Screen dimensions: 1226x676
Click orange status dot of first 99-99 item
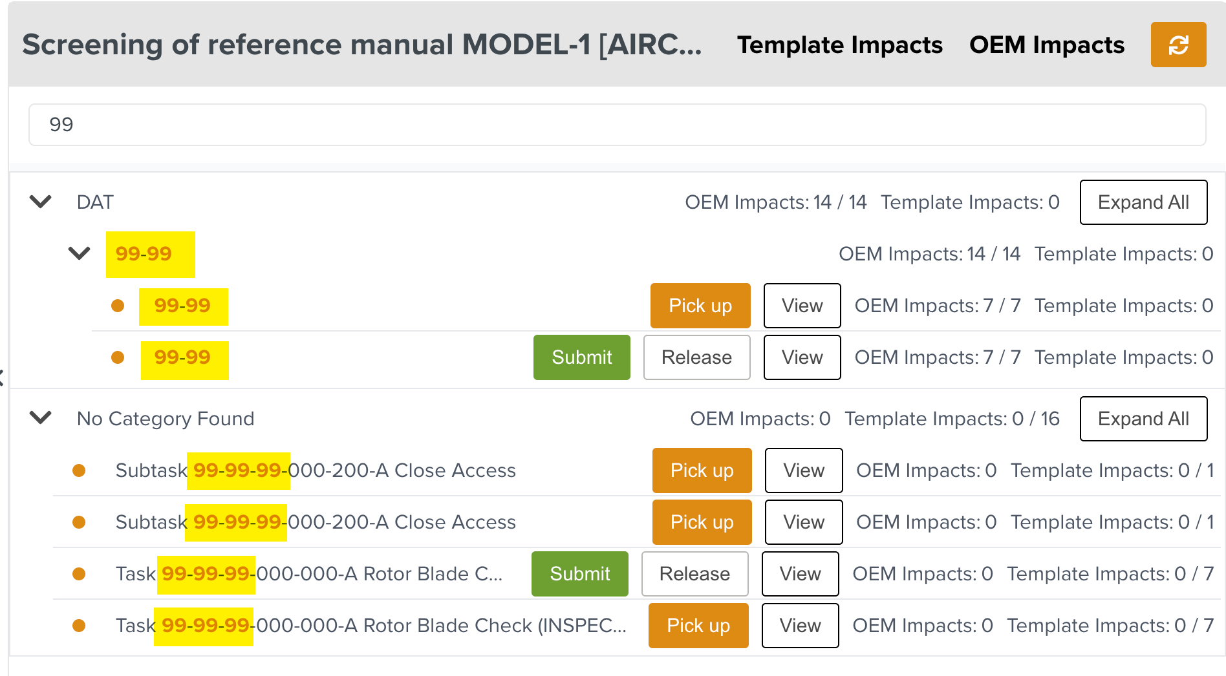coord(118,306)
